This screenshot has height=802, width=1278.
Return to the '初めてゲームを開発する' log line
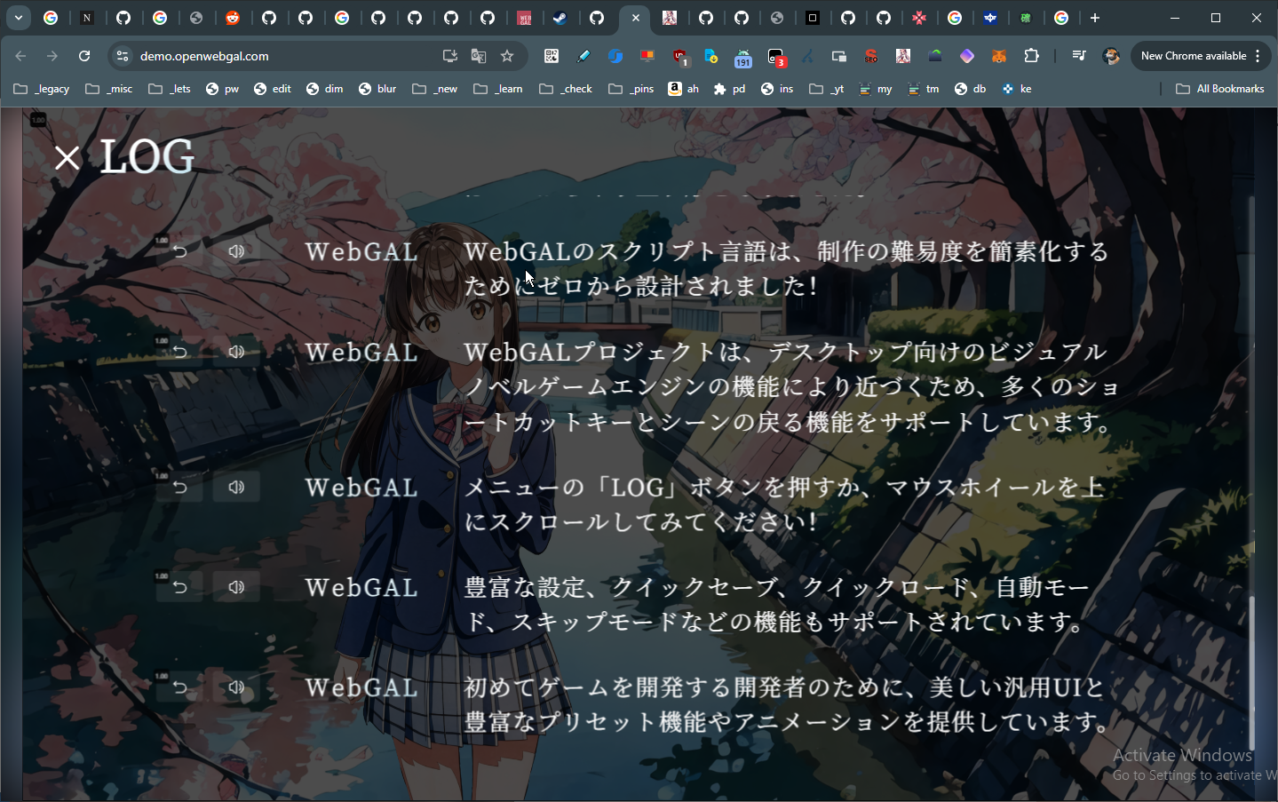(179, 687)
